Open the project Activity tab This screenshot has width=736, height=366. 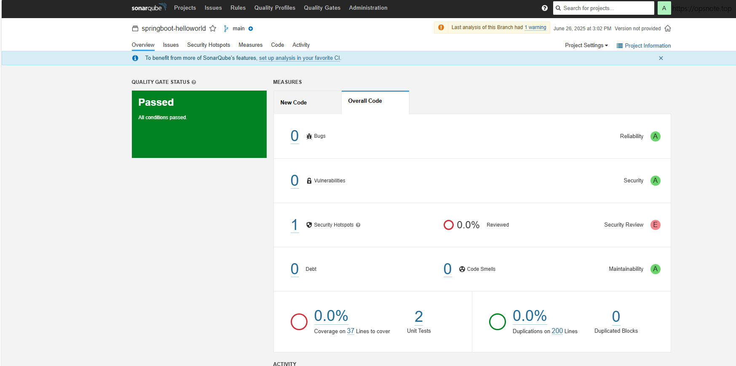[x=301, y=45]
